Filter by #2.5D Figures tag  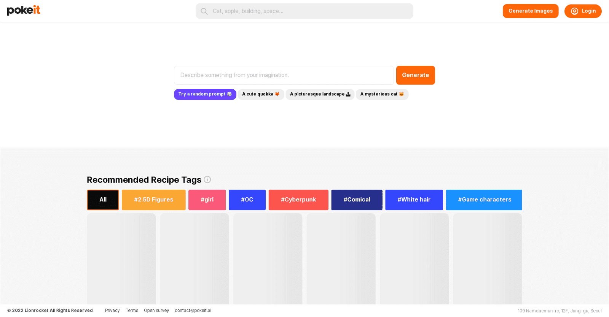coord(153,200)
